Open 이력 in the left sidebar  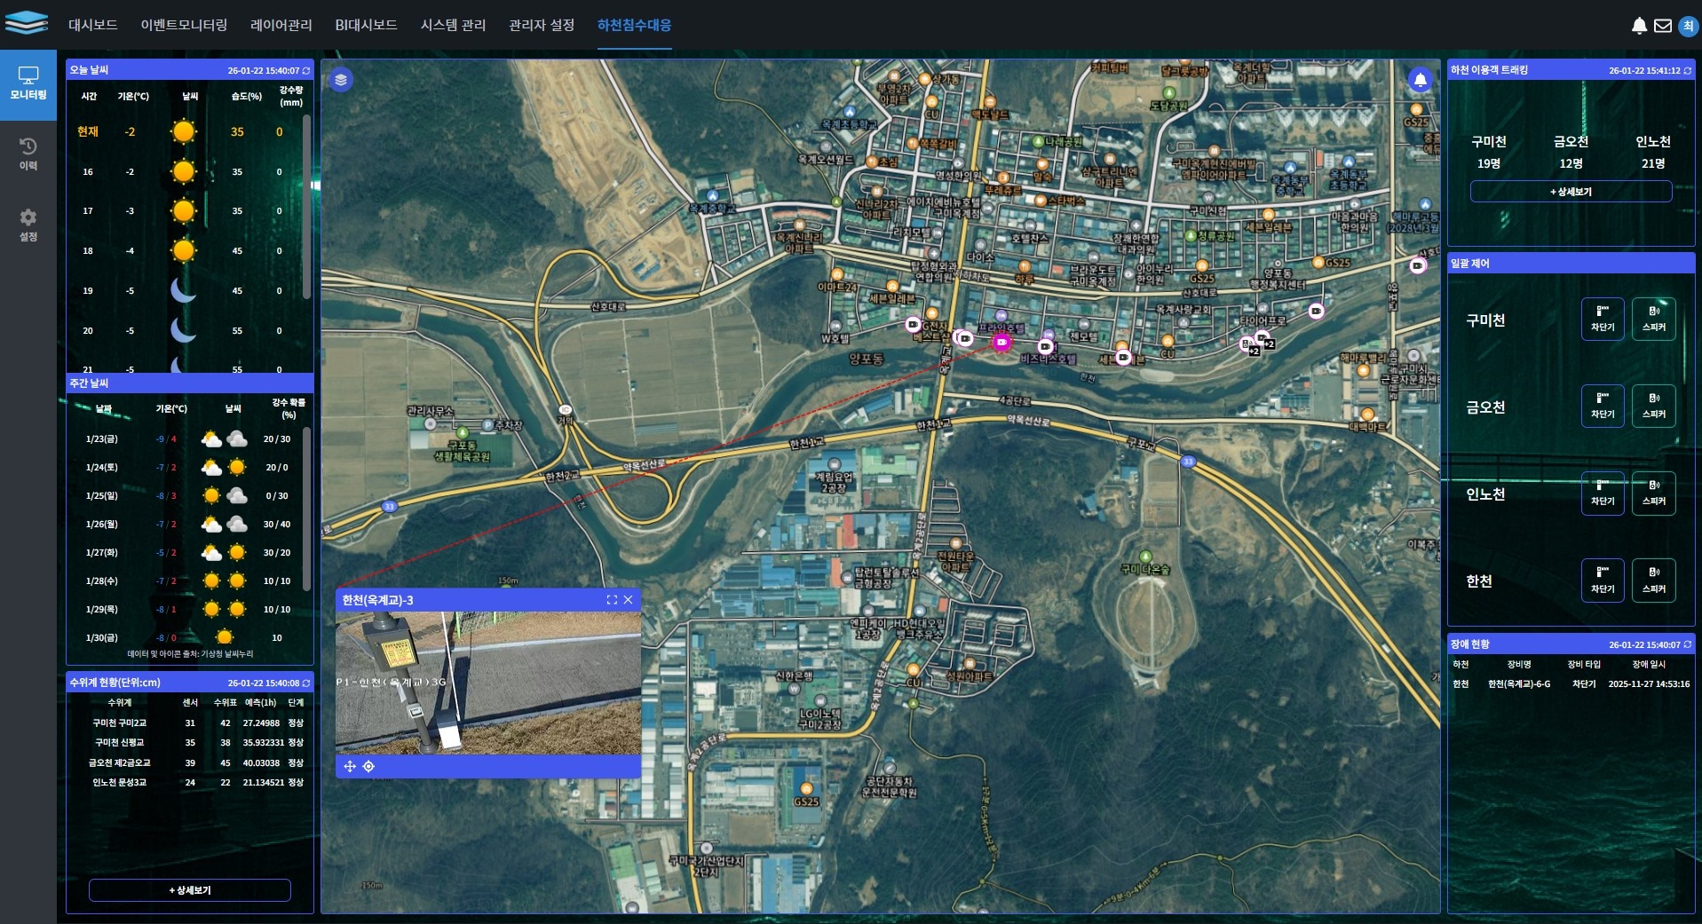click(28, 154)
